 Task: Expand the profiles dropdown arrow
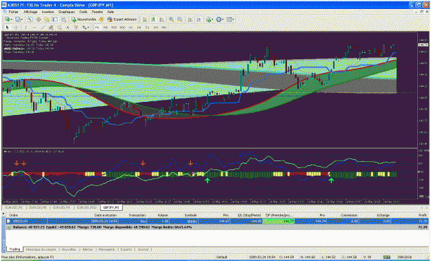pos(22,19)
